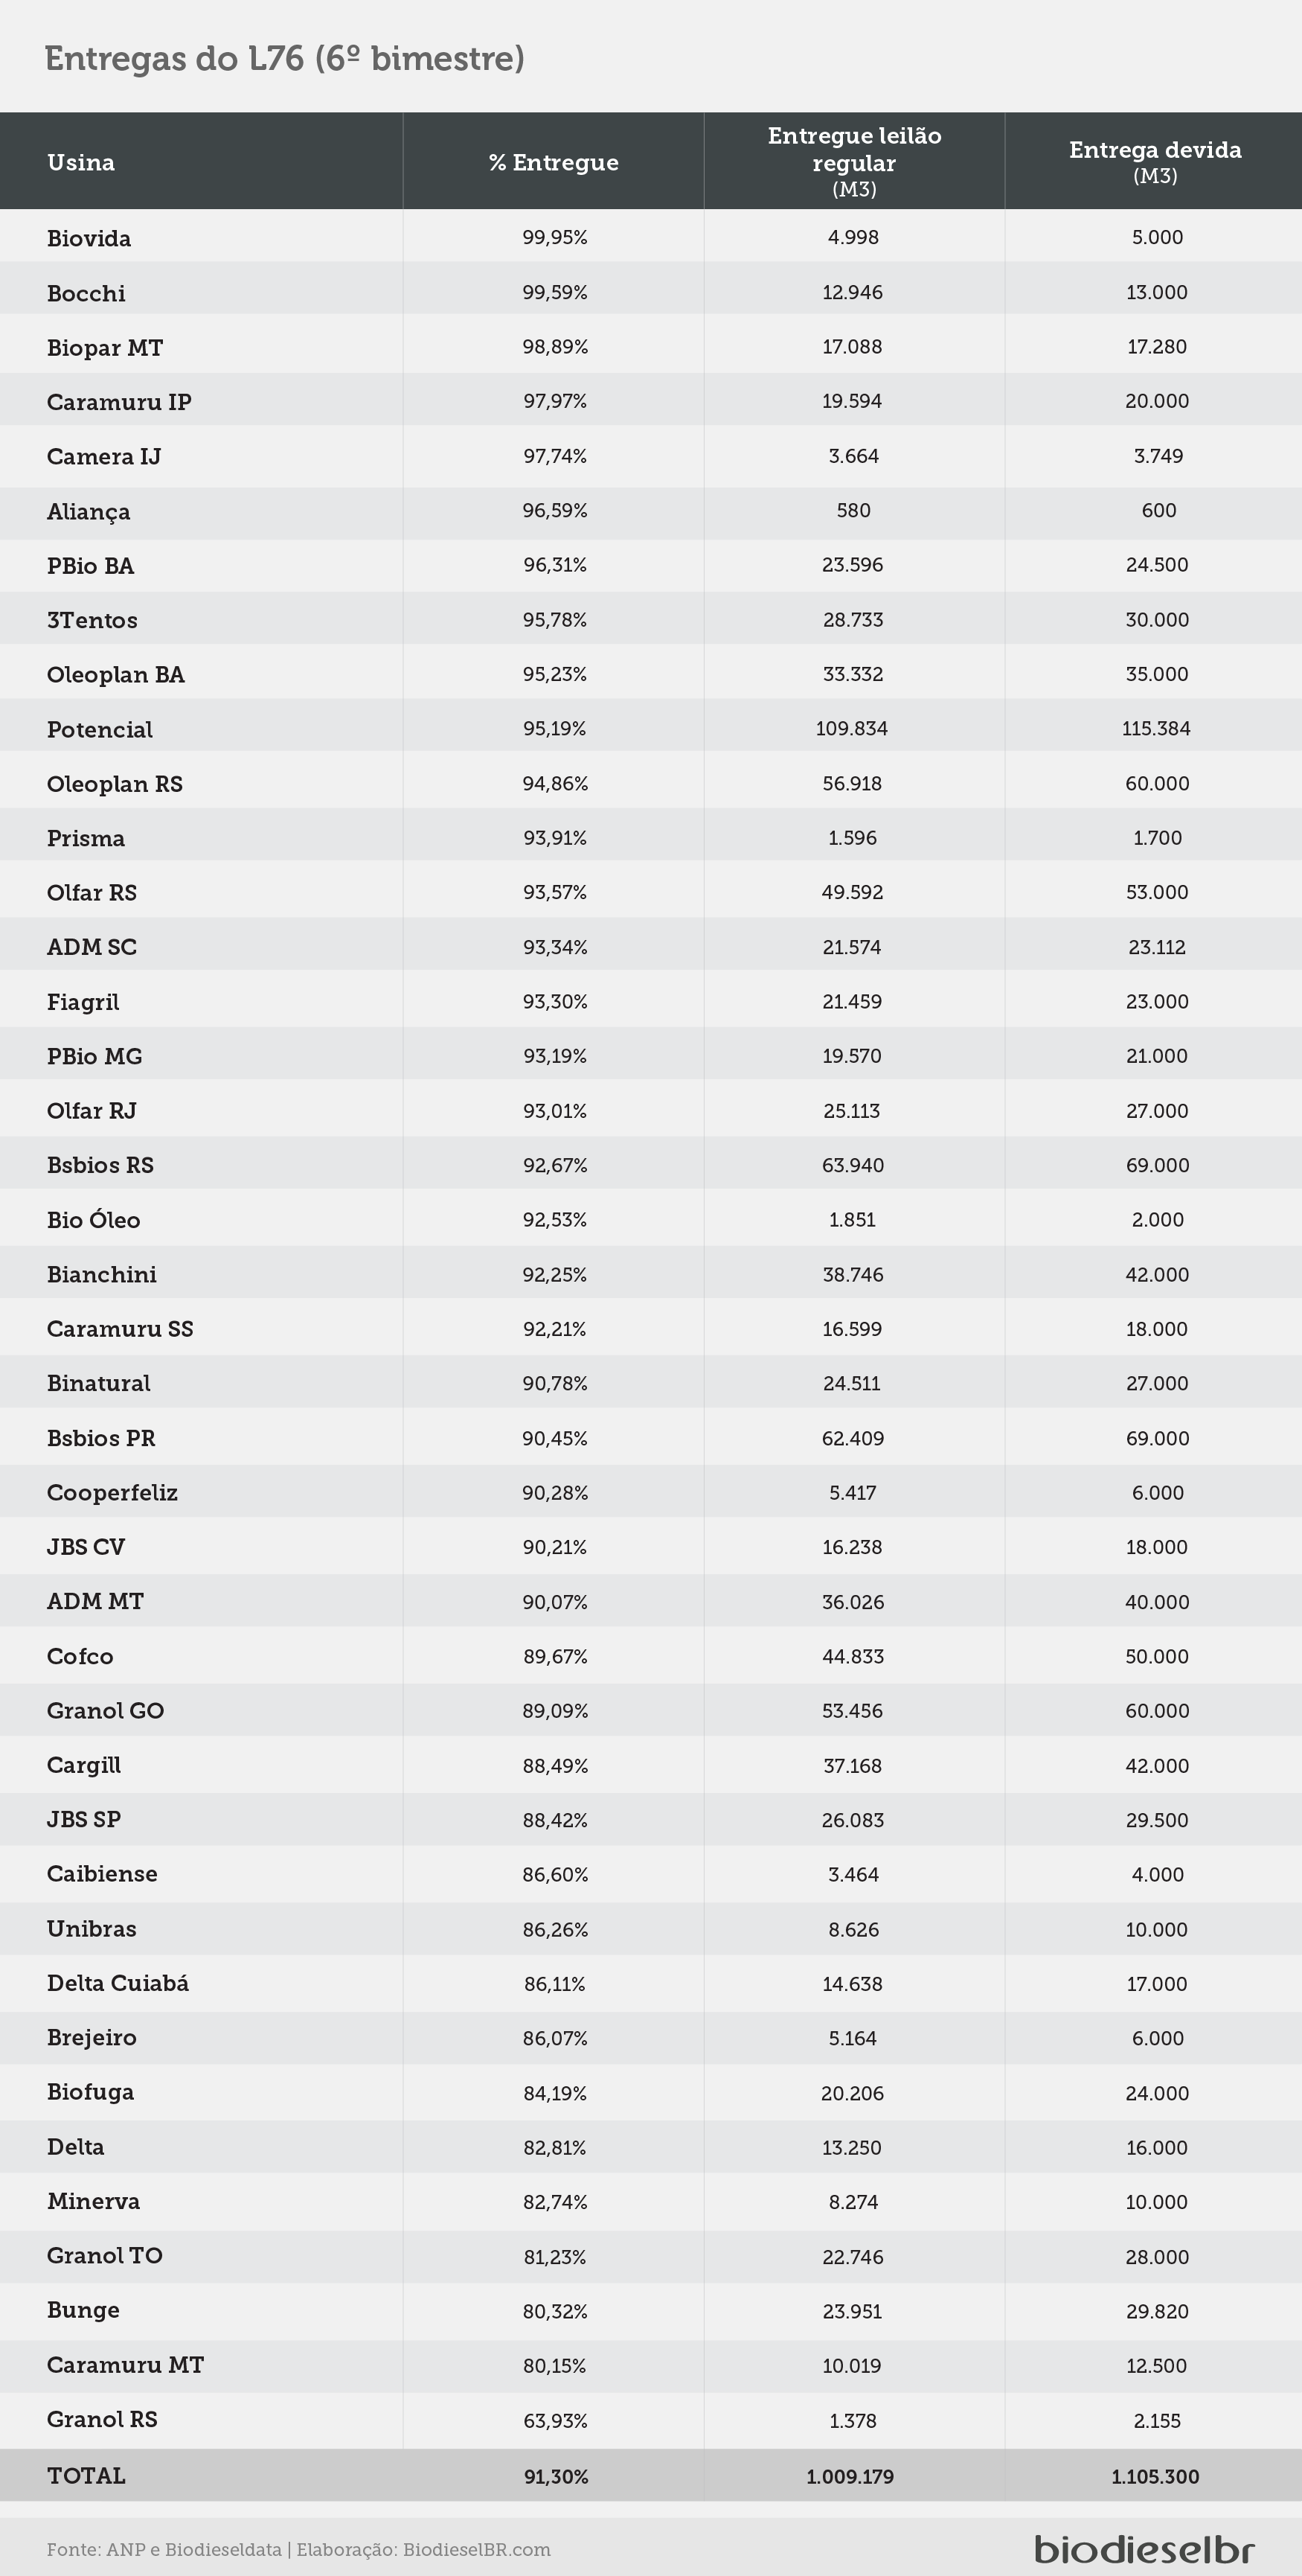The image size is (1302, 2576).
Task: Select the Usina column header
Action: tap(81, 162)
